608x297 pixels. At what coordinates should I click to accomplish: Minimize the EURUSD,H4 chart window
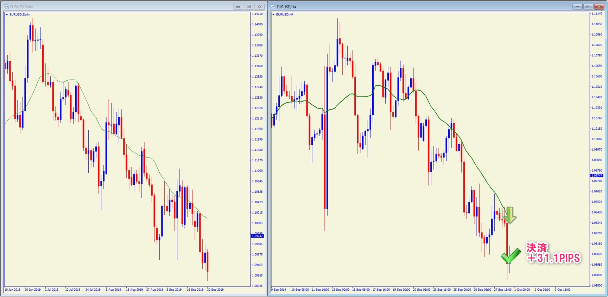pyautogui.click(x=577, y=7)
